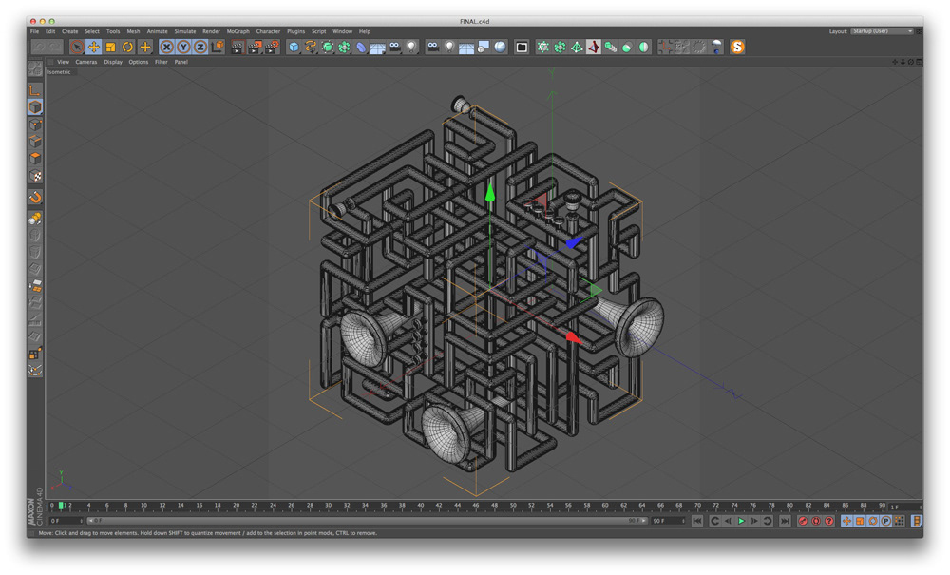Image resolution: width=950 pixels, height=575 pixels.
Task: Render the active view clapperboard
Action: tap(237, 47)
